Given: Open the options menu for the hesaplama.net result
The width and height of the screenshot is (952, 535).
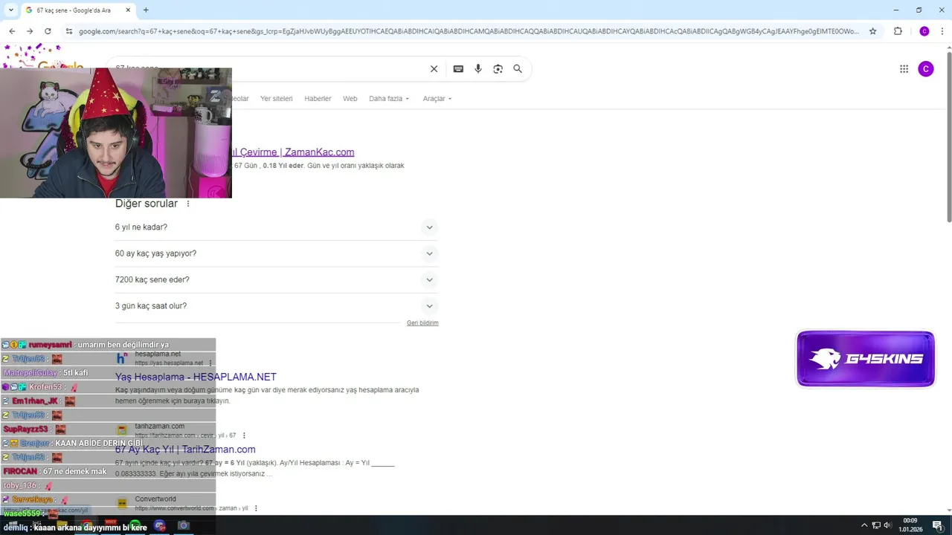Looking at the screenshot, I should tap(210, 363).
